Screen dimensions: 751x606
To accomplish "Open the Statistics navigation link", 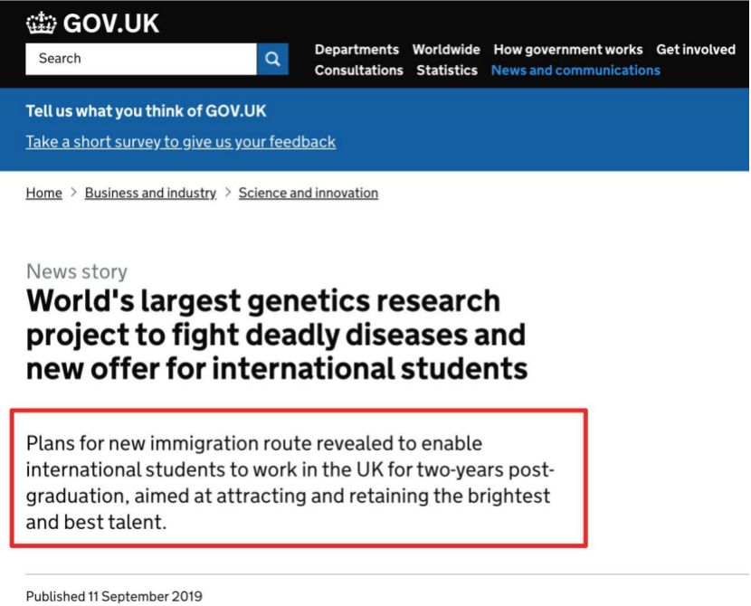I will (x=447, y=71).
